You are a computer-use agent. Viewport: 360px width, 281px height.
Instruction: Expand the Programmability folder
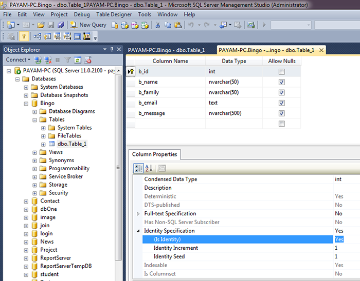click(x=34, y=169)
